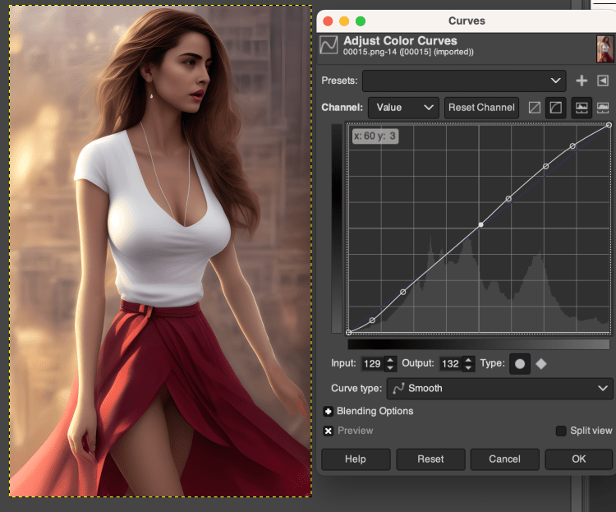This screenshot has width=616, height=512.
Task: Increase the Output value with up arrow
Action: pyautogui.click(x=468, y=359)
